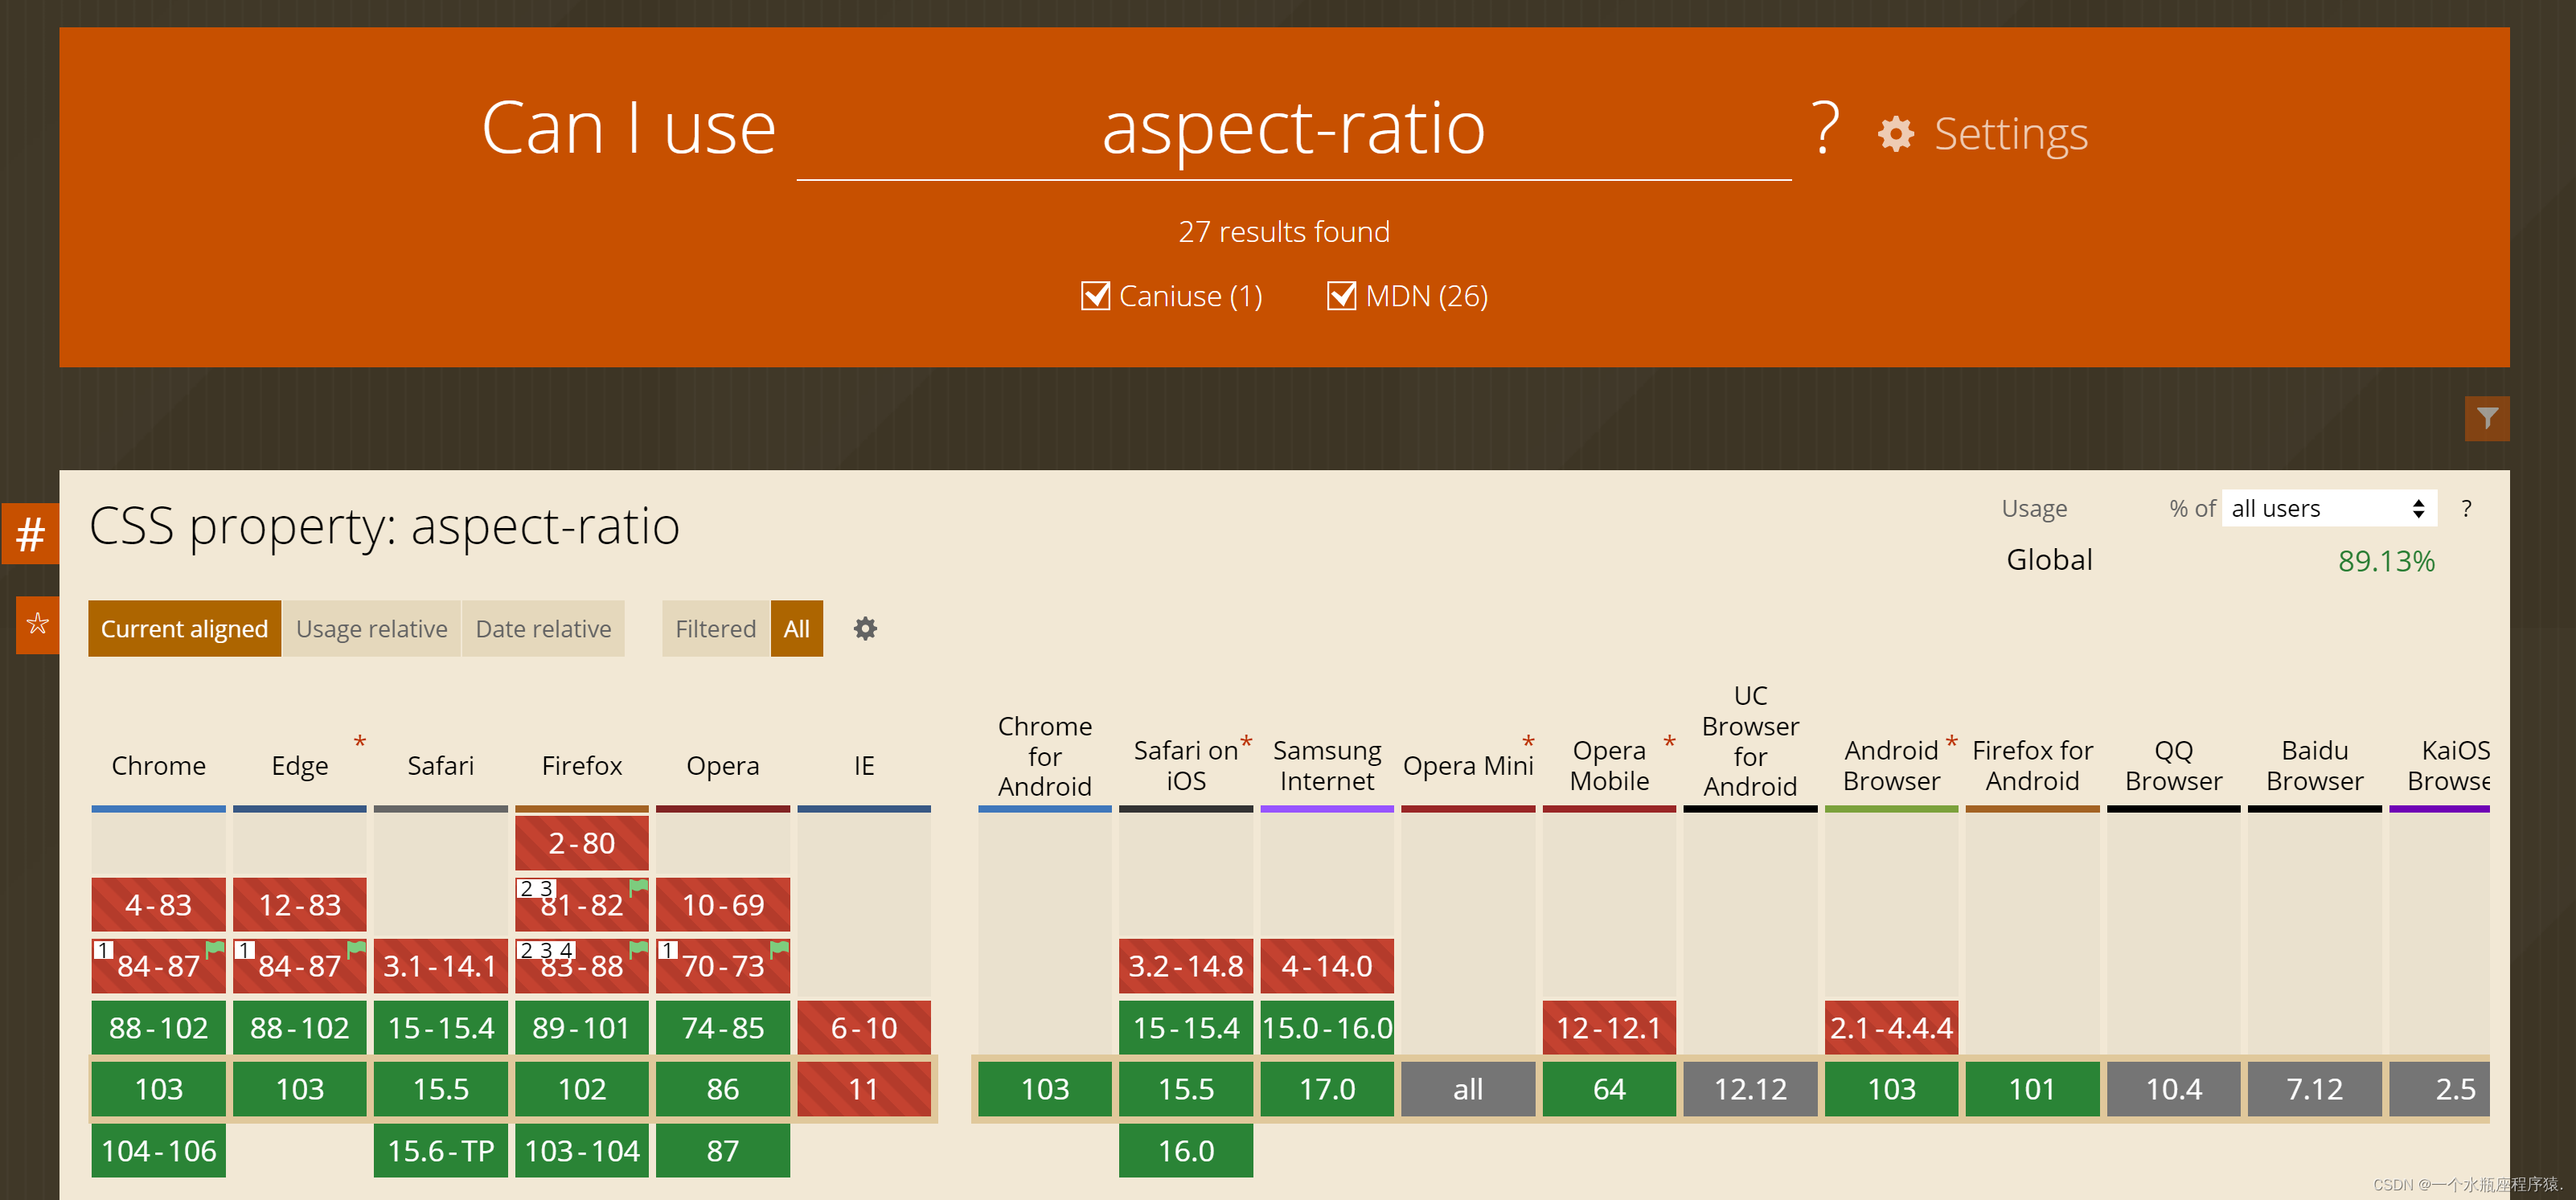The width and height of the screenshot is (2576, 1200).
Task: Select the Filtered browsers option
Action: pyautogui.click(x=715, y=628)
